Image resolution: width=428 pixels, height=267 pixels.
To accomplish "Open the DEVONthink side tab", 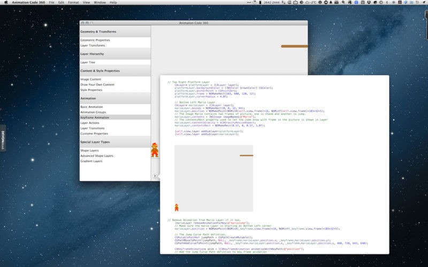I will pyautogui.click(x=3, y=139).
